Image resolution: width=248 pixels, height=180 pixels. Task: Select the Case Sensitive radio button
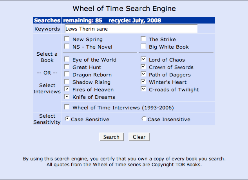[67, 119]
